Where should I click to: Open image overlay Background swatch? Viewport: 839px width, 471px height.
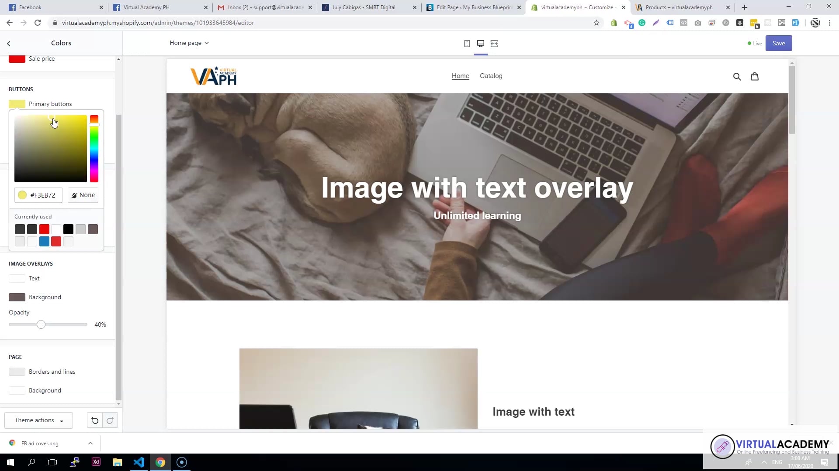17,297
